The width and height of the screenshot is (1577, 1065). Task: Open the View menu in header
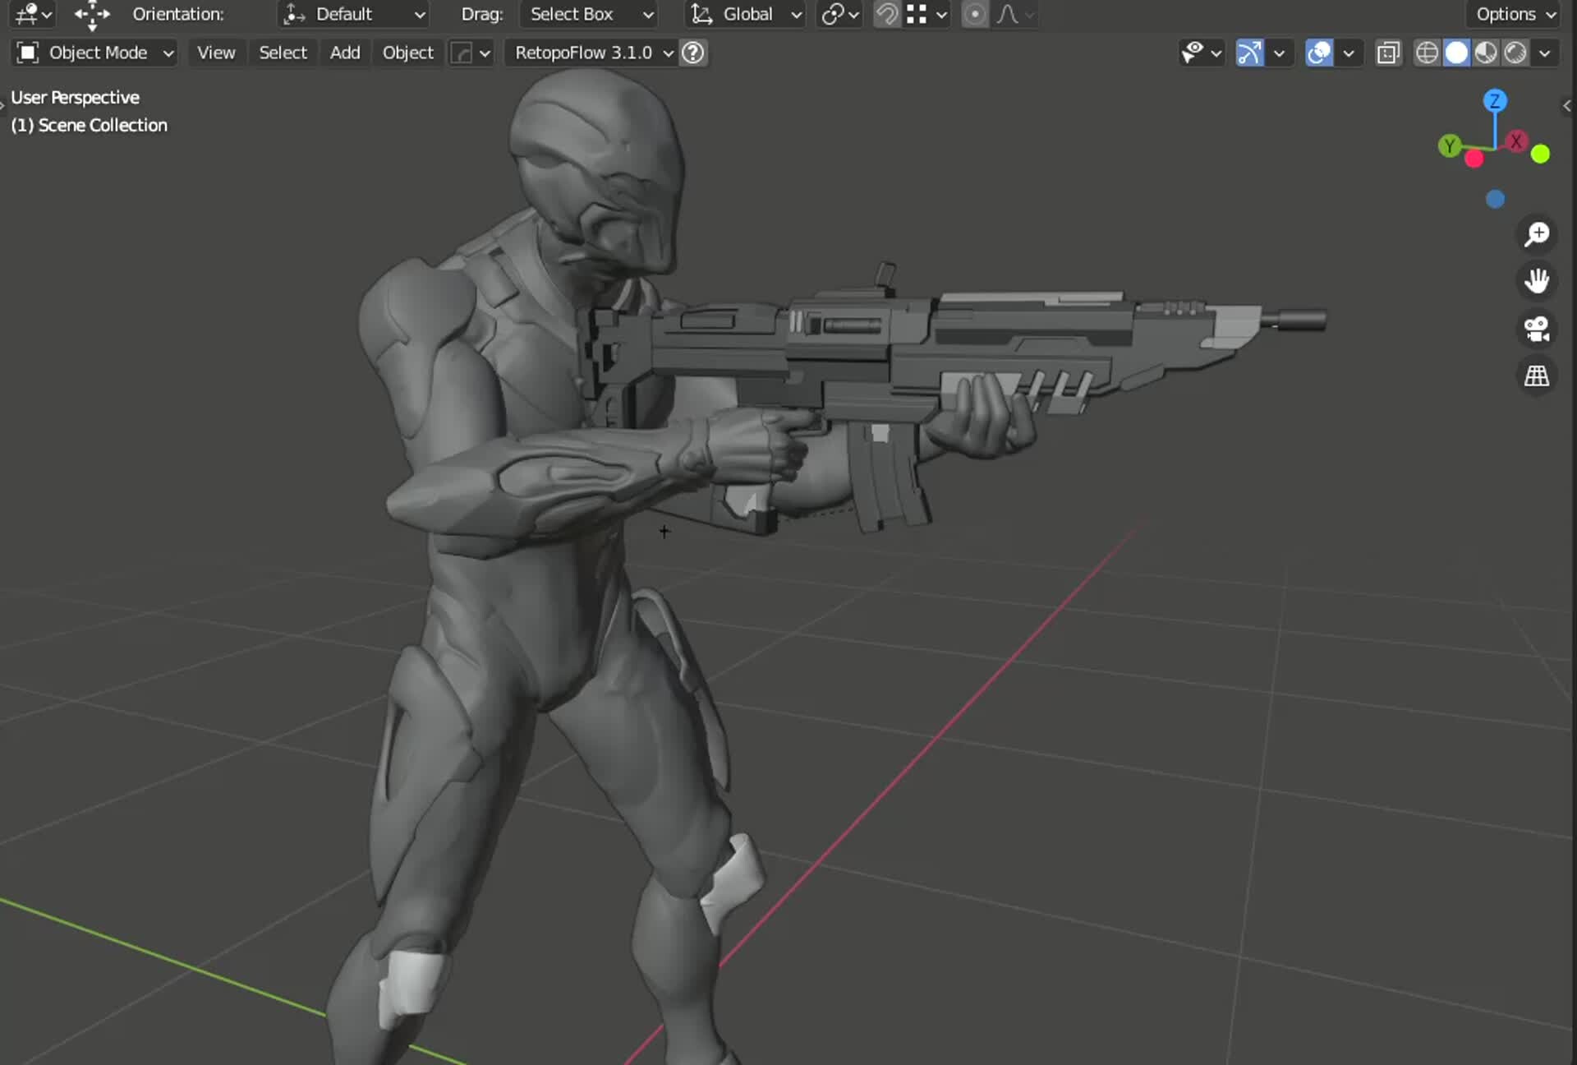(214, 53)
